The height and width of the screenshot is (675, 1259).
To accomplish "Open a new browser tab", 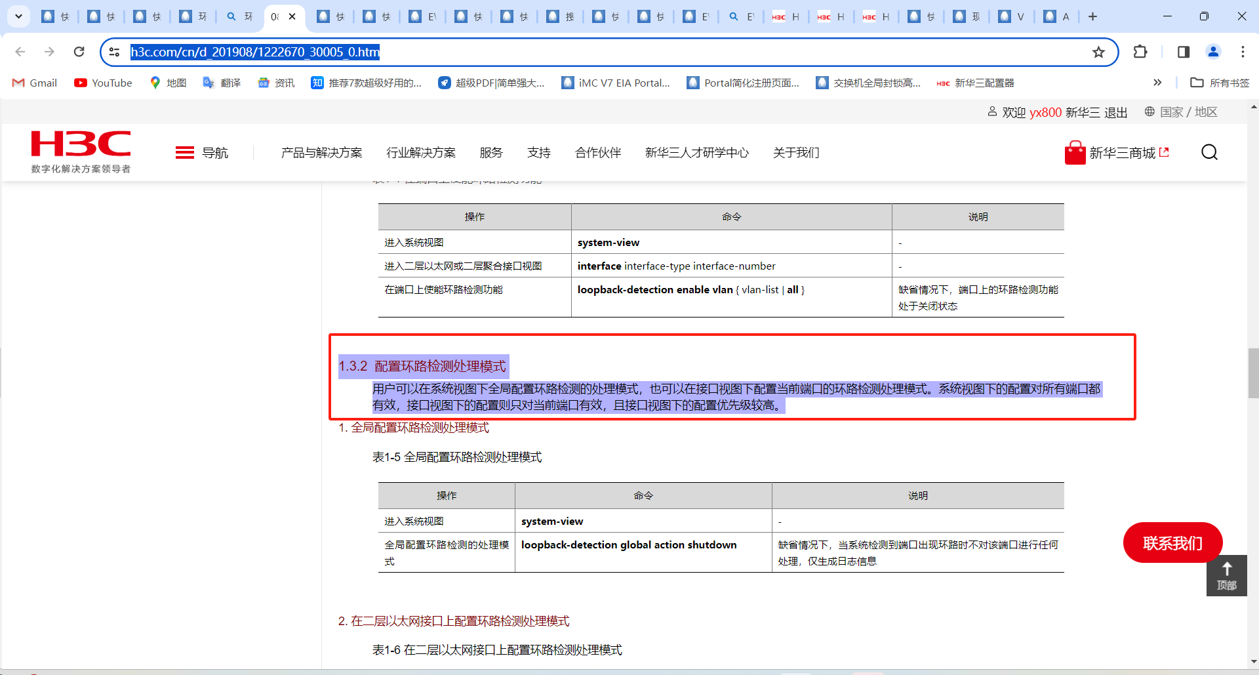I will pos(1092,16).
